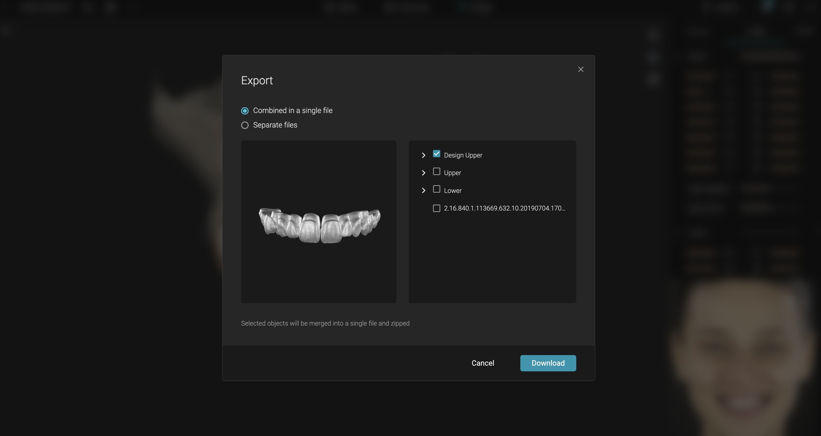
Task: Select the 'Combined in a single file' radio button
Action: [245, 111]
